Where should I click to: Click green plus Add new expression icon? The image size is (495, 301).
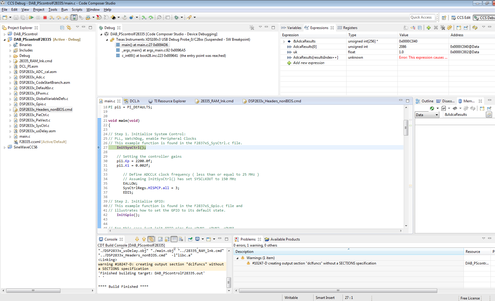coord(429,28)
